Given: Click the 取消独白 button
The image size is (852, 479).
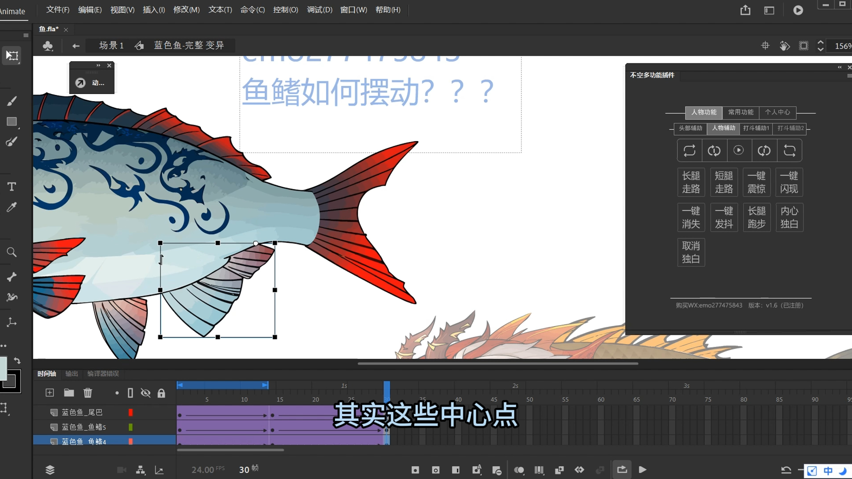Looking at the screenshot, I should (x=691, y=252).
